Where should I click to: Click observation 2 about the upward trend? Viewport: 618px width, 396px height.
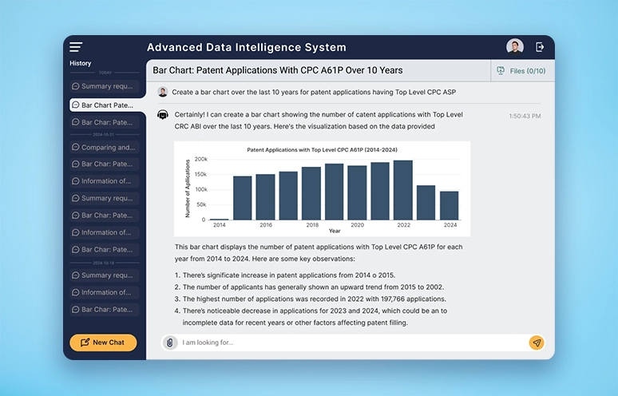click(x=309, y=287)
